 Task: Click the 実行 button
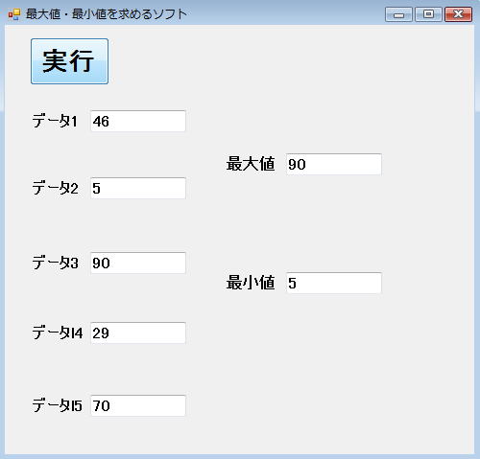[69, 61]
